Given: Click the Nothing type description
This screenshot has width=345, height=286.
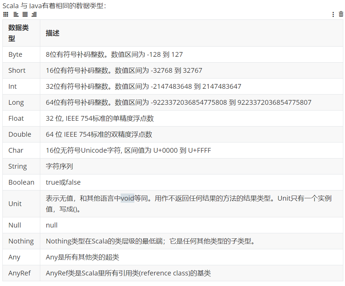Looking at the screenshot, I should tap(150, 241).
